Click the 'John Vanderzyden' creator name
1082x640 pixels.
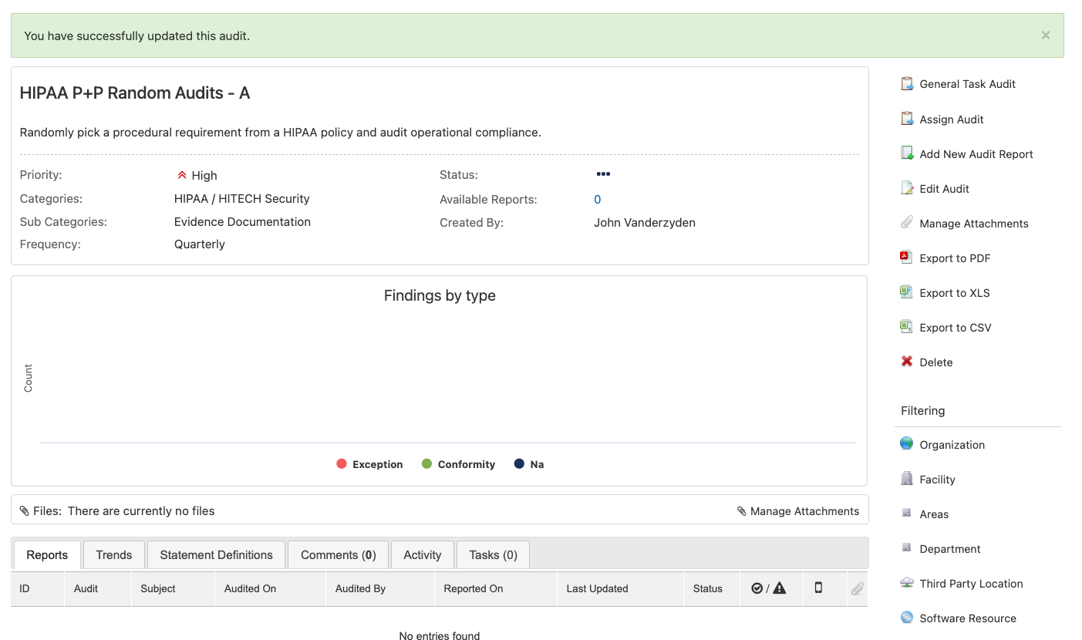(x=645, y=222)
